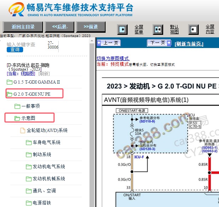Go to previous page with 上一页
The width and height of the screenshot is (219, 207).
[x=109, y=43]
